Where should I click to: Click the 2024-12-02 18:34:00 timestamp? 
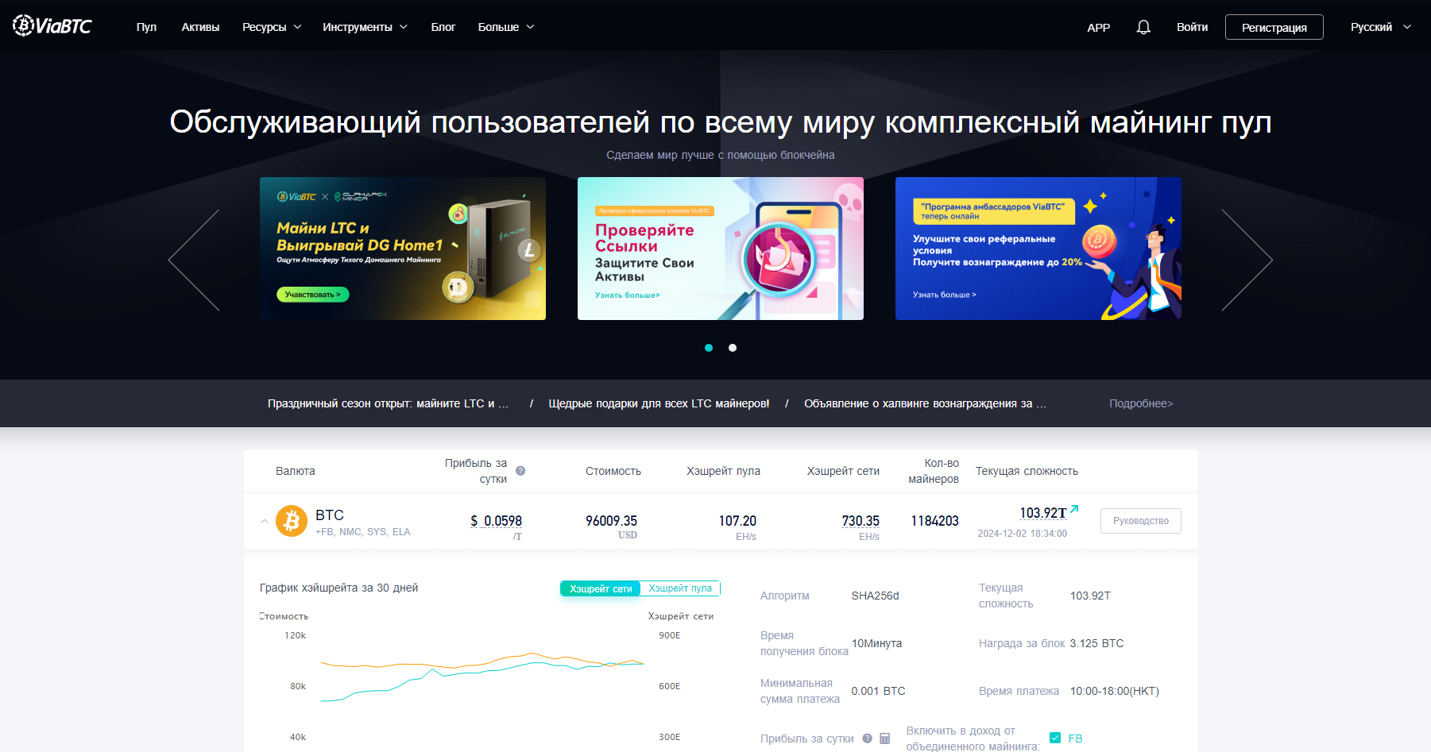tap(1022, 534)
